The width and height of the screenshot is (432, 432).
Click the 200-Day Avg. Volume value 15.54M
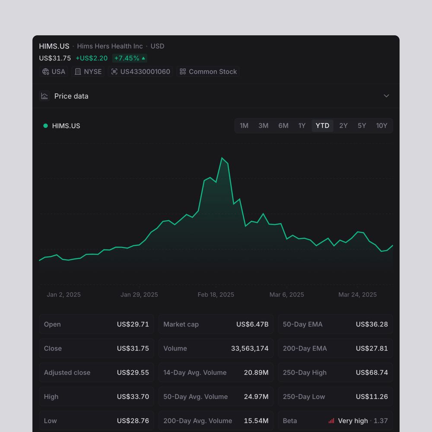pos(256,421)
